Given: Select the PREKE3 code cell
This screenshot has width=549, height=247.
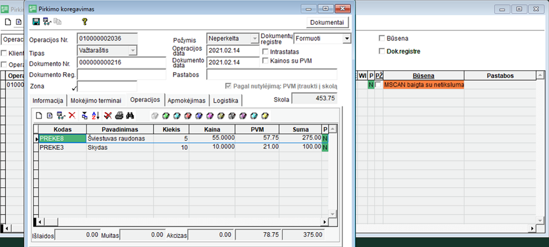Looking at the screenshot, I should coord(62,147).
